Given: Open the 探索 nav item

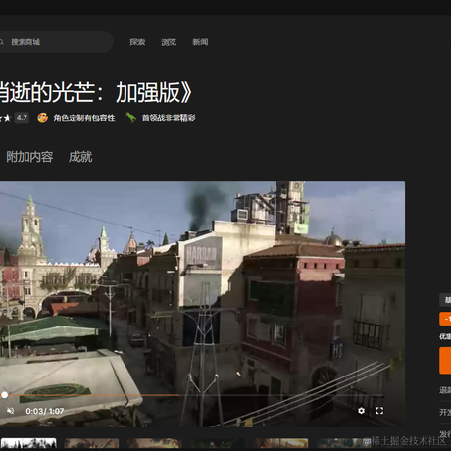Looking at the screenshot, I should [x=137, y=42].
